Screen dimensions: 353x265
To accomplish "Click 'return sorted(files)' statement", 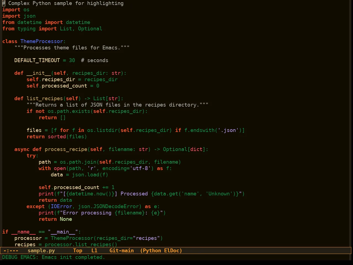I will 57,137.
